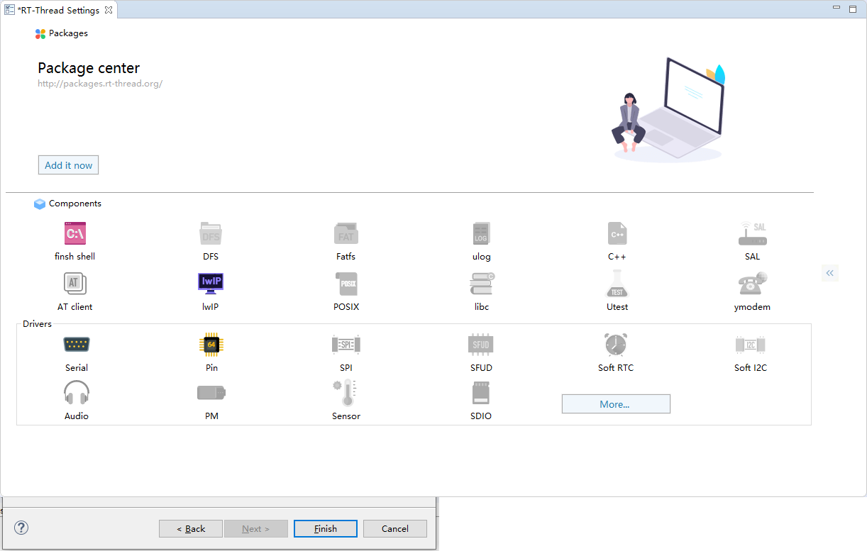The image size is (867, 551).
Task: Enable the SAL component icon
Action: tap(752, 233)
